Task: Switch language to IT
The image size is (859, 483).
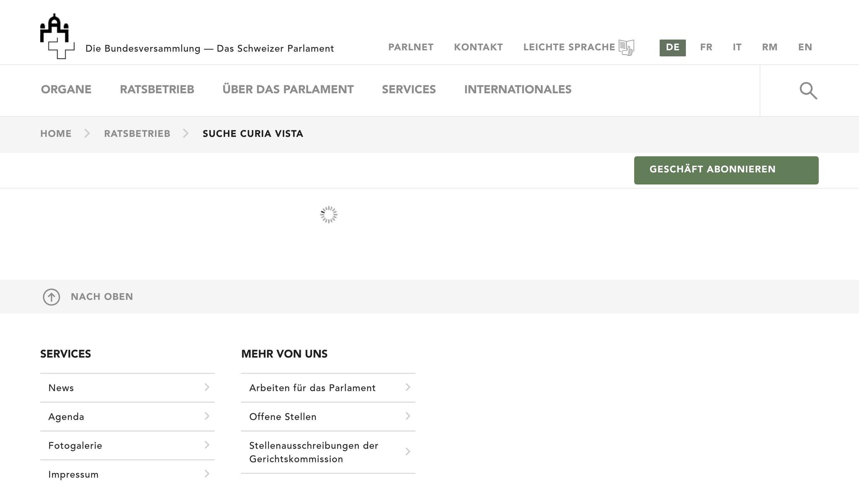Action: pyautogui.click(x=737, y=47)
